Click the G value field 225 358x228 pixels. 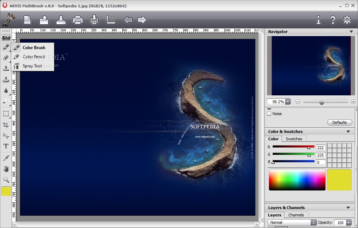(x=321, y=155)
